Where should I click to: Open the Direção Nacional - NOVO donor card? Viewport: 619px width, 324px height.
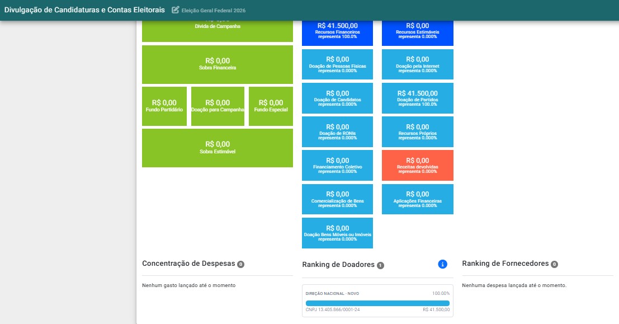click(377, 300)
